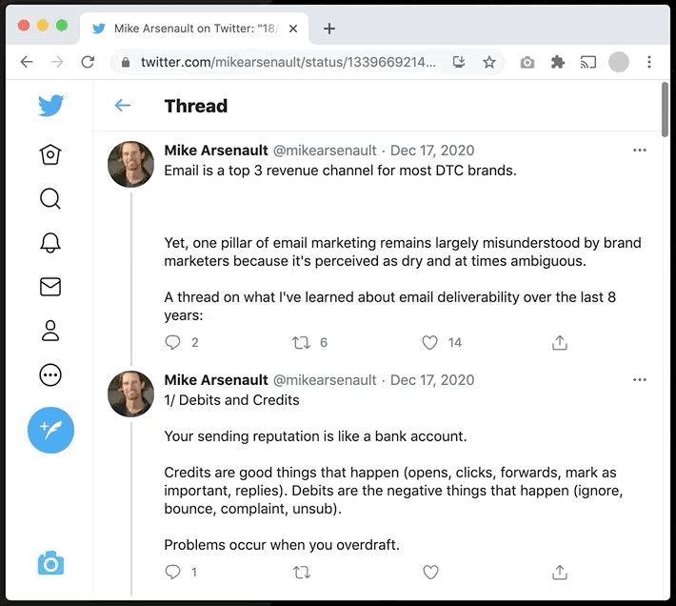Screen dimensions: 676x606
Task: Go back using the Thread arrow
Action: point(123,105)
